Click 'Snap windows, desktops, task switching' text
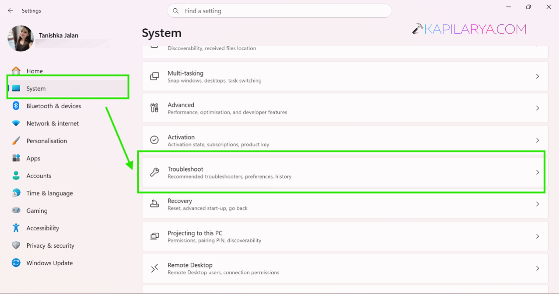 tap(214, 81)
